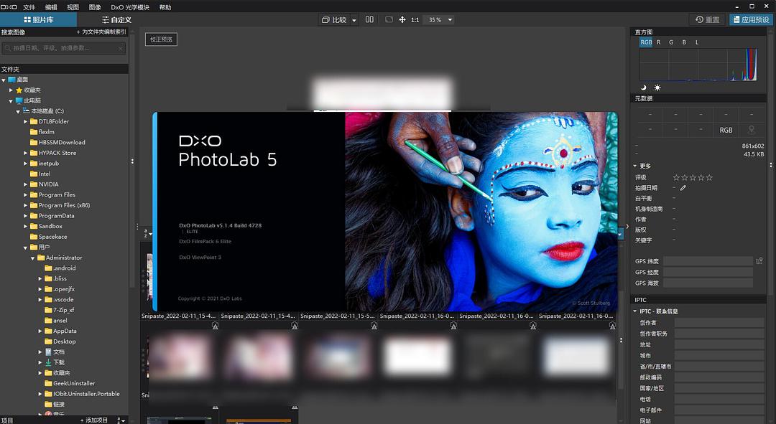
Task: Clear the search field with x icon
Action: [120, 49]
